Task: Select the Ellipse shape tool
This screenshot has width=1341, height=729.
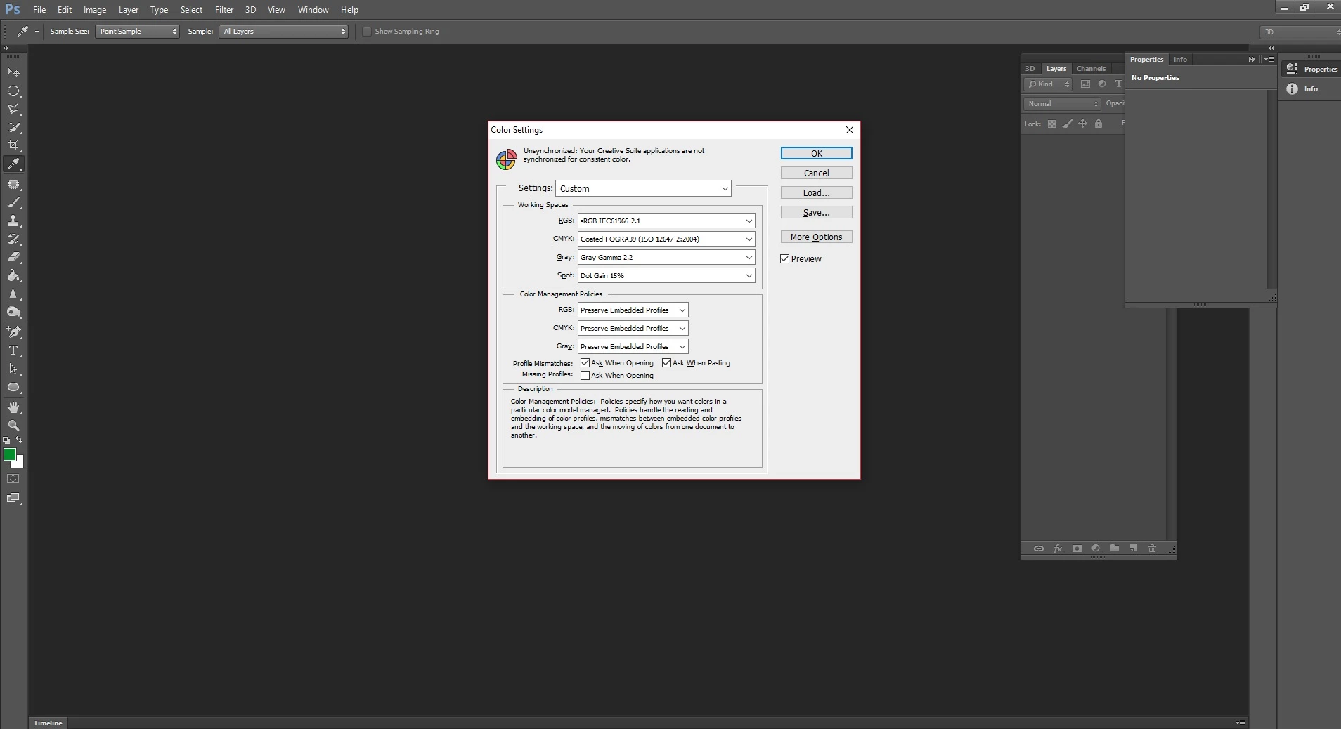Action: pos(13,388)
